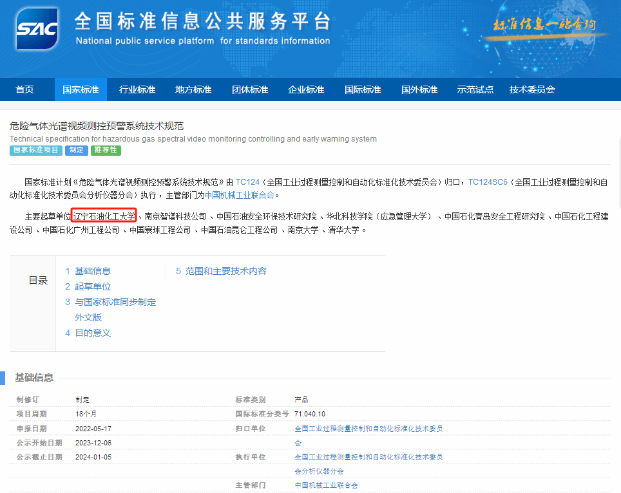This screenshot has width=621, height=493.
Task: Open the 示范试点 menu item
Action: [x=475, y=89]
